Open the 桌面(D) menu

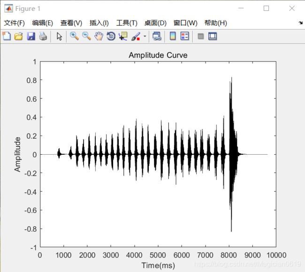click(155, 23)
